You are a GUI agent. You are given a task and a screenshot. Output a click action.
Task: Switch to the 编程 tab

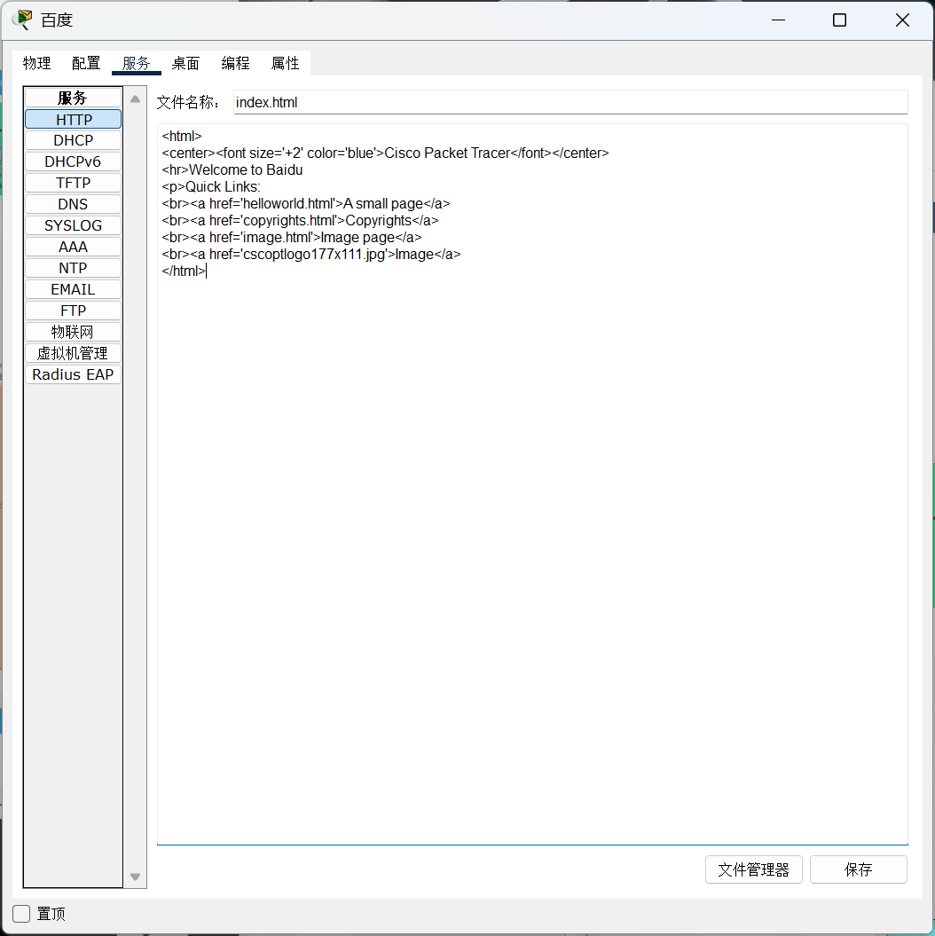tap(235, 63)
